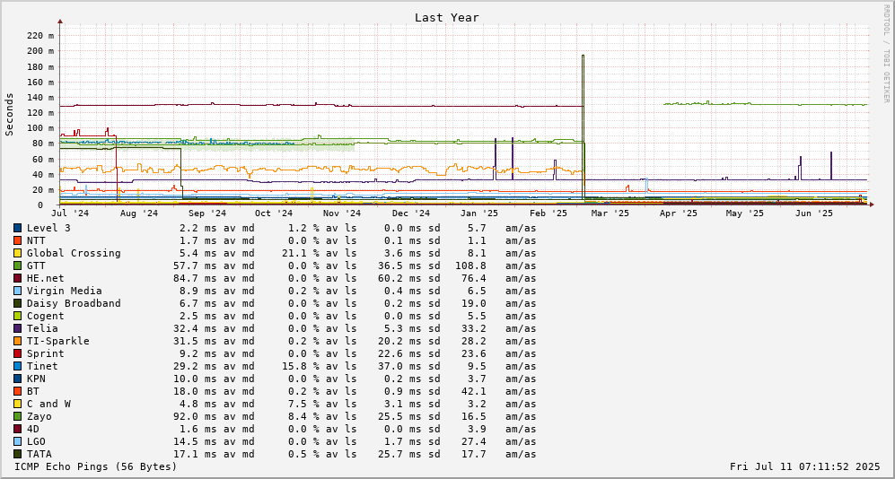Click the HE.net median value '84.7 ms'
This screenshot has height=479, width=895.
click(195, 278)
